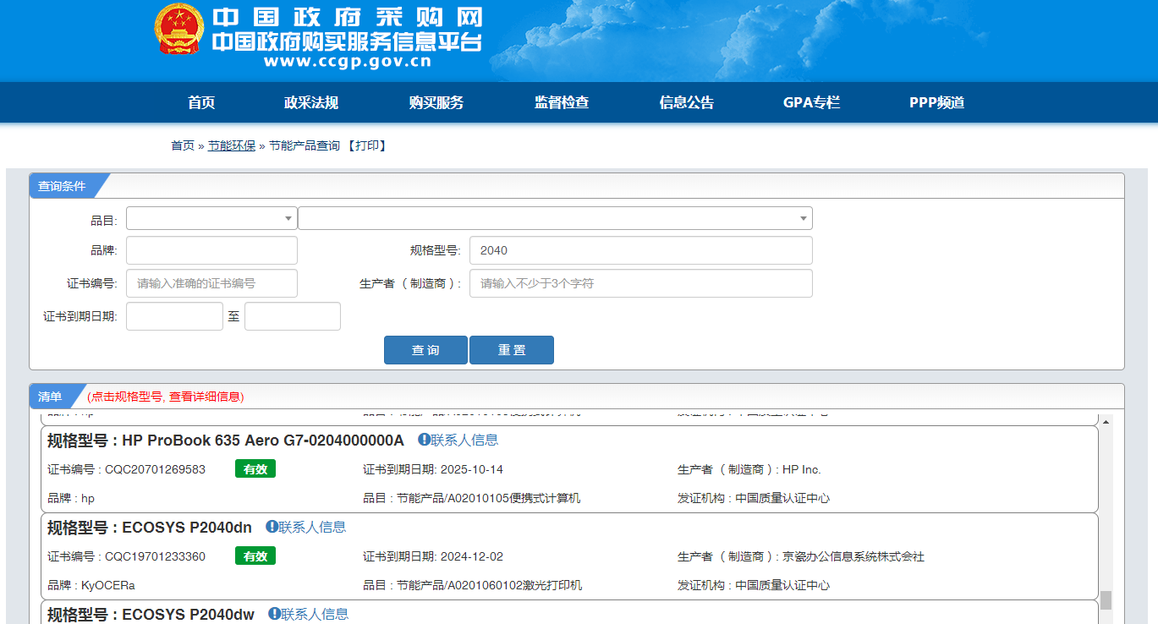
Task: Open 联系人信息 for ECOSYS P2040dw
Action: pyautogui.click(x=315, y=614)
